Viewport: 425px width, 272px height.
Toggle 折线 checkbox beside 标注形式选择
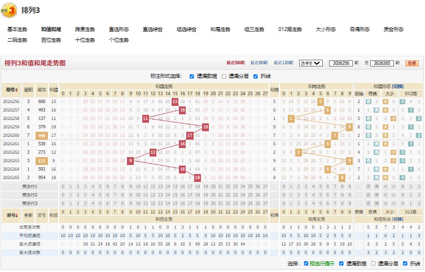point(255,77)
